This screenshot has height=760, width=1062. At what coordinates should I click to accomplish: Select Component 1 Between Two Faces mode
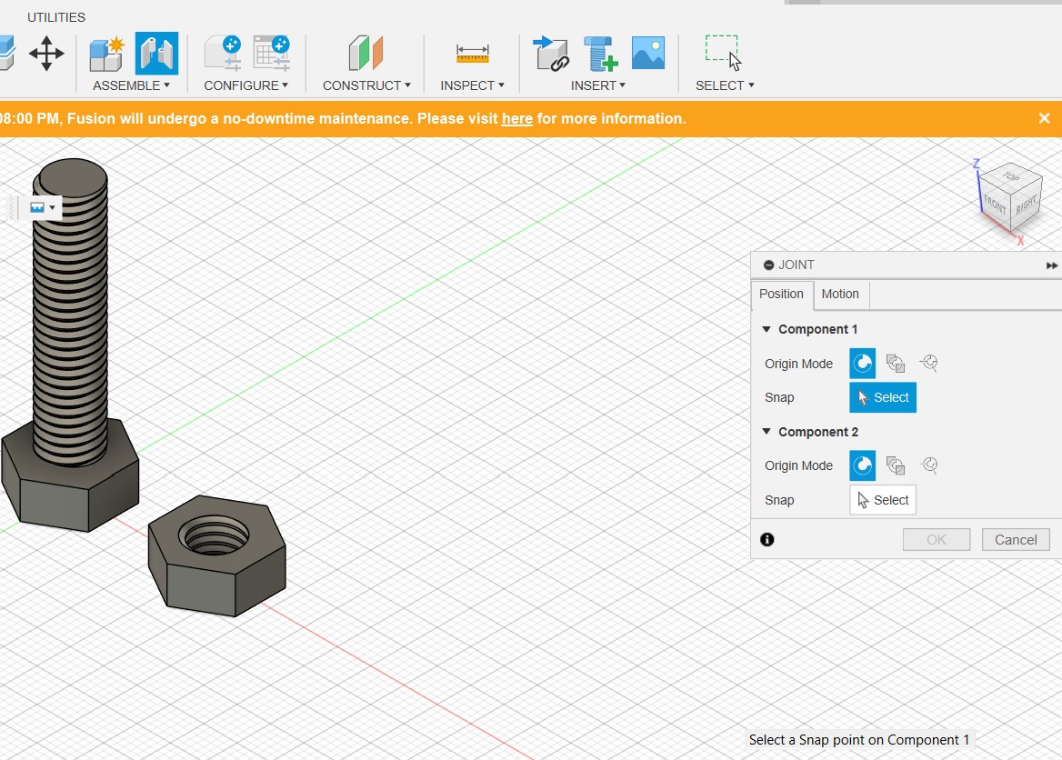[896, 364]
